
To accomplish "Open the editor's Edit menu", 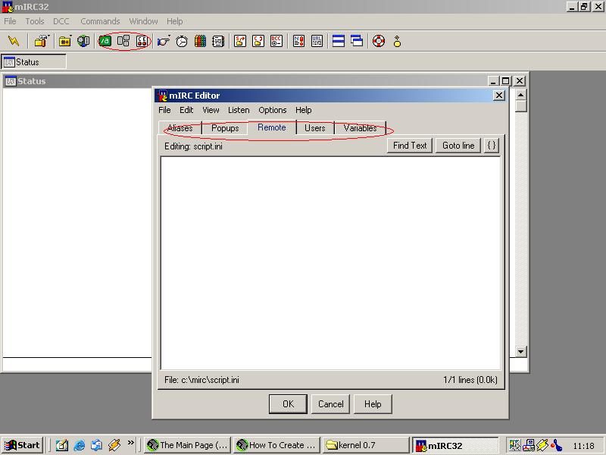I will click(186, 110).
